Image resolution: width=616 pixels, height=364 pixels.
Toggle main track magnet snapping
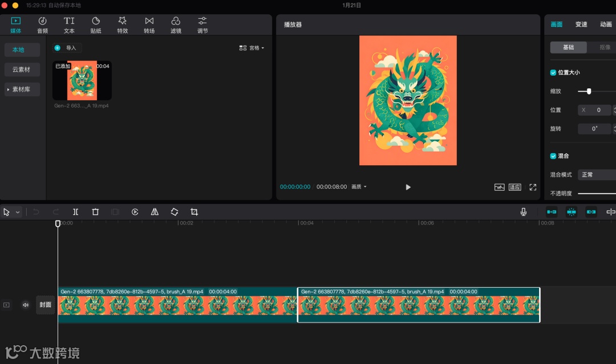(x=552, y=212)
